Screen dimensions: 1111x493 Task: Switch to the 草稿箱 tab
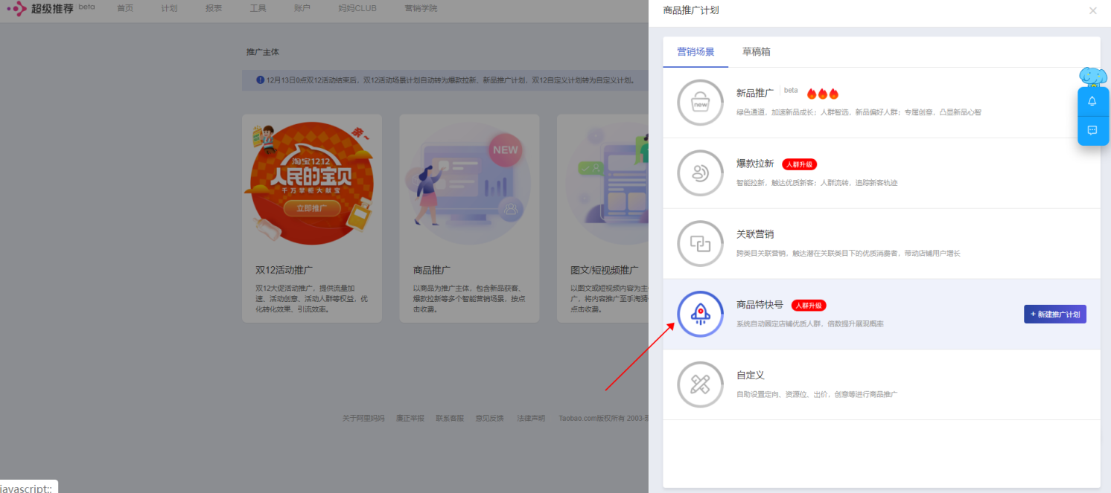click(x=757, y=52)
